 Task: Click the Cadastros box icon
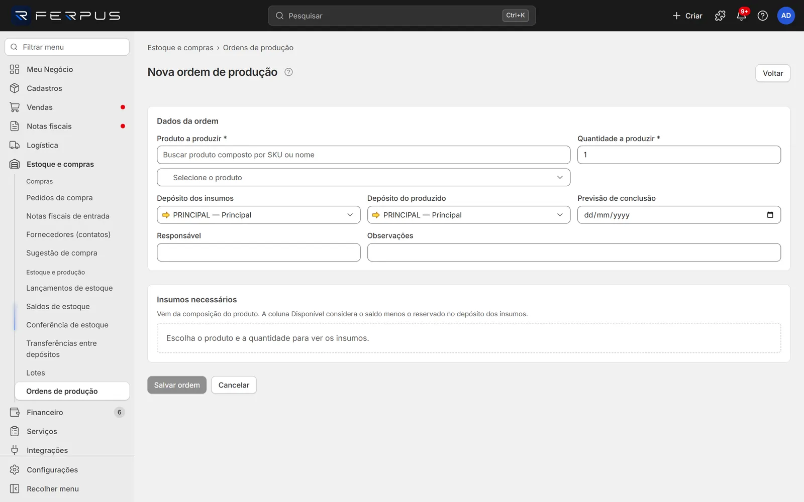pyautogui.click(x=15, y=88)
